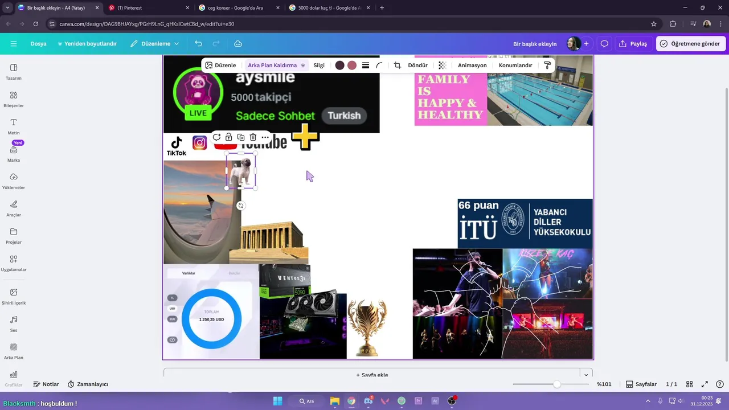
Task: Click the undo arrow in header
Action: [198, 44]
